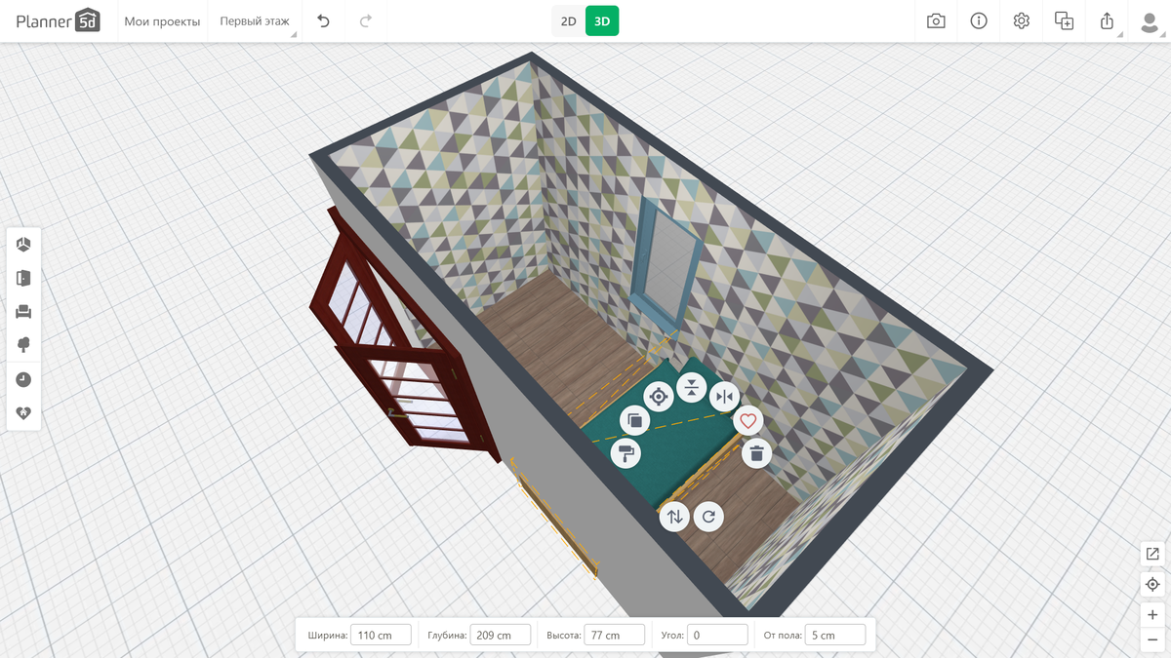Take a snapshot with camera icon
The height and width of the screenshot is (658, 1171).
point(936,20)
